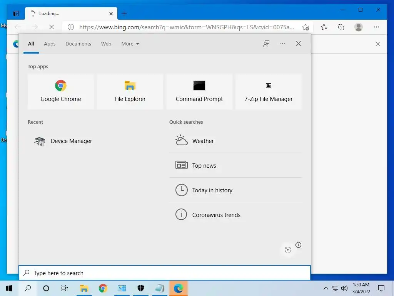Add this page to favorites star
Screen dimensions: 394x296
click(x=306, y=27)
